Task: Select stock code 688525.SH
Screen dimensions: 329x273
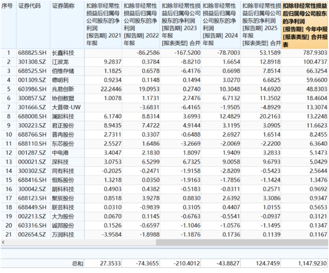Action: pos(32,71)
